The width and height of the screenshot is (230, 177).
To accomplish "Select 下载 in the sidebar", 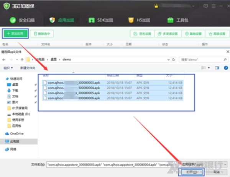I will (13, 90).
